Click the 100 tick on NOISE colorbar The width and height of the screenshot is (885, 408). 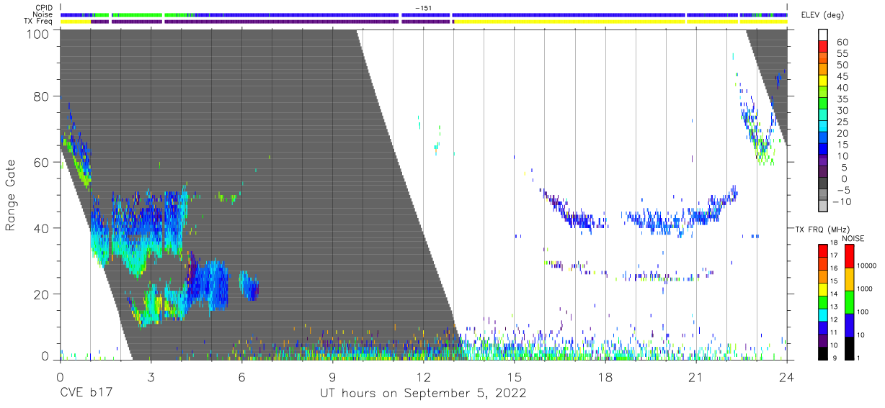[863, 312]
